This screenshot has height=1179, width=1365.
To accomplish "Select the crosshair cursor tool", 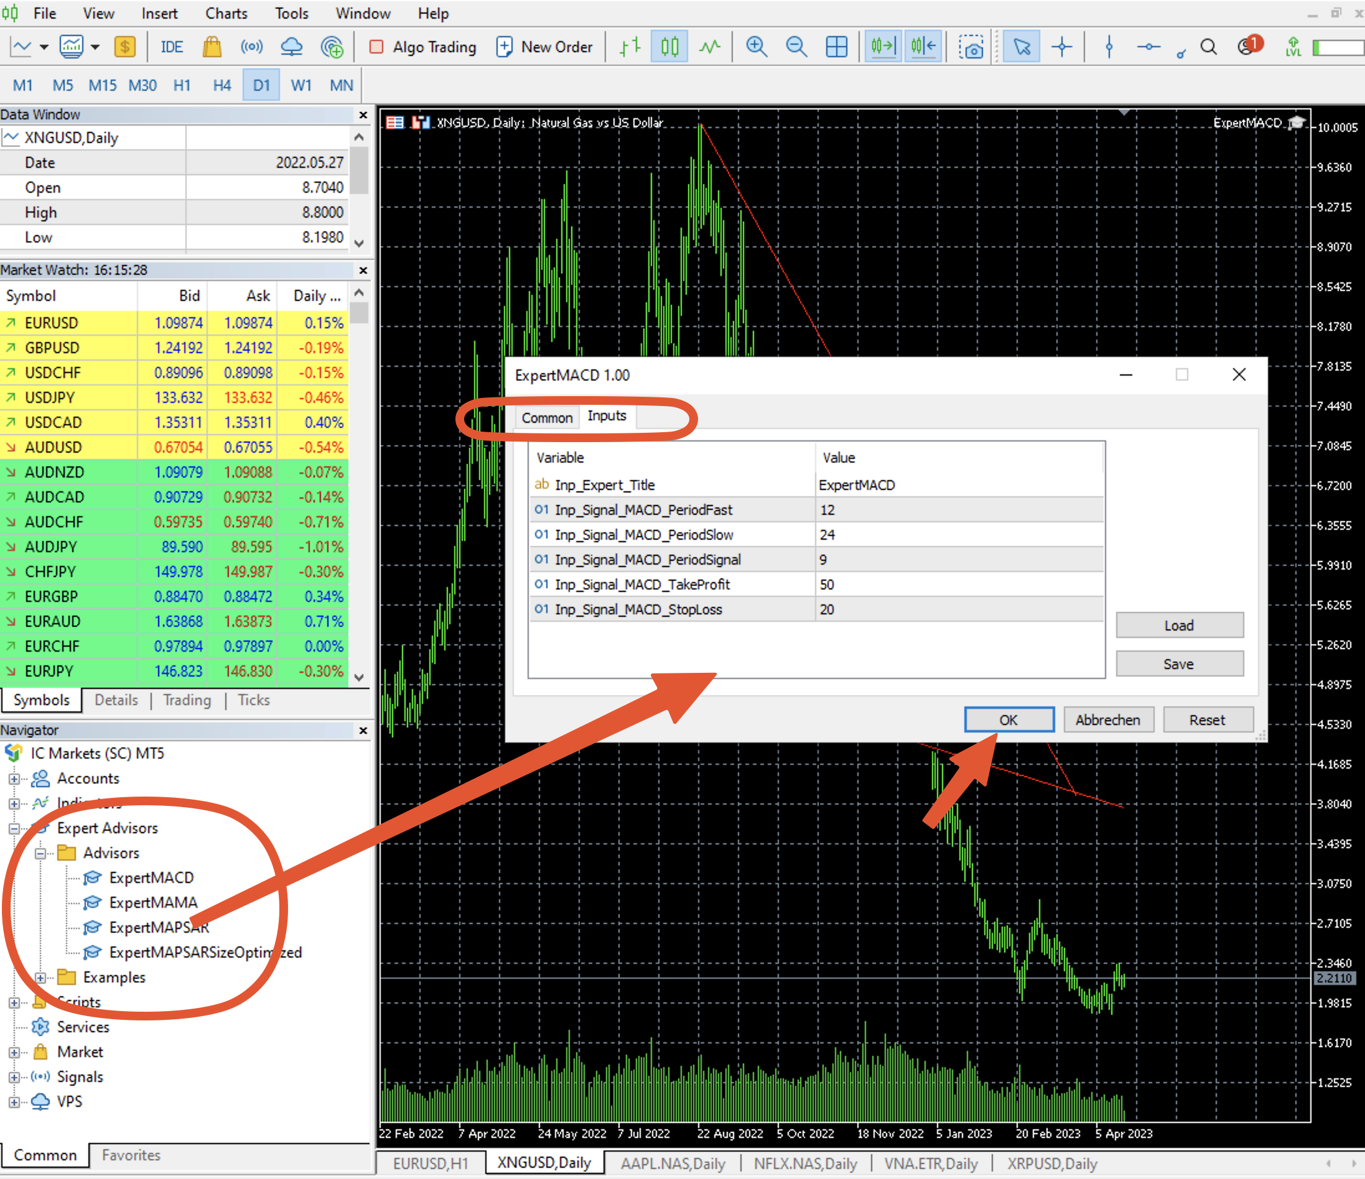I will click(1062, 47).
